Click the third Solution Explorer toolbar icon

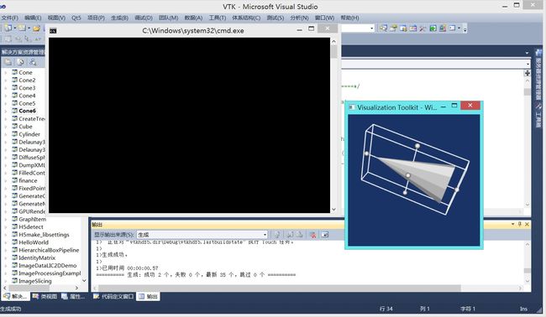pos(33,62)
